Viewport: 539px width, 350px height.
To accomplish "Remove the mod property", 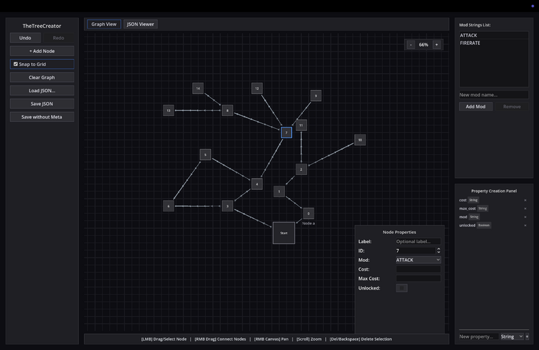I will pyautogui.click(x=525, y=217).
